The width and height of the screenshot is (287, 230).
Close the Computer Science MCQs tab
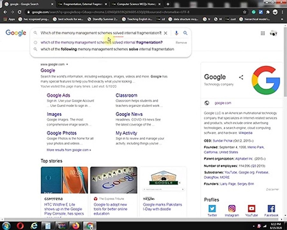(159, 4)
